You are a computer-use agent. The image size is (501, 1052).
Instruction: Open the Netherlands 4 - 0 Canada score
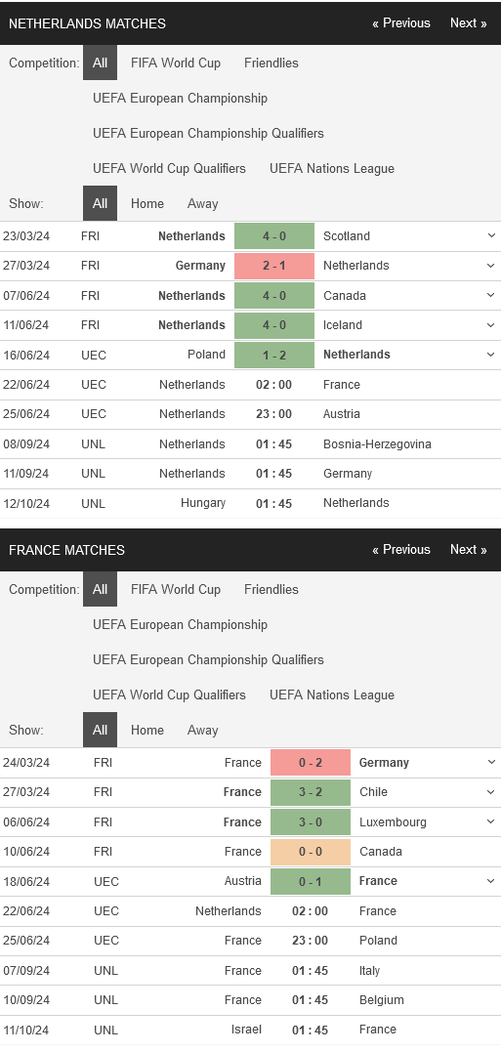coord(274,296)
